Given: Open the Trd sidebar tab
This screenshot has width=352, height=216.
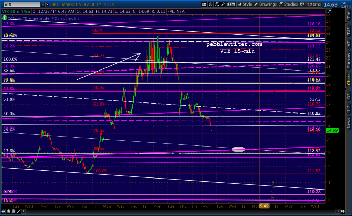Looking at the screenshot, I should pos(349,15).
